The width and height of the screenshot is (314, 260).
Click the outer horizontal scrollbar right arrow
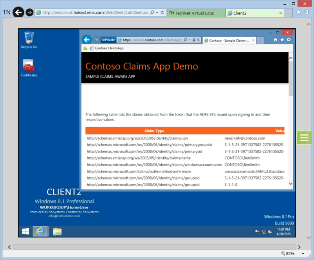(299, 247)
